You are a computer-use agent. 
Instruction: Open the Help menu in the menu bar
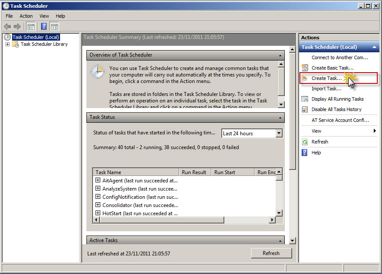[x=60, y=16]
